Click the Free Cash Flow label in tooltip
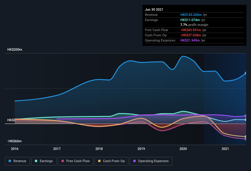The image size is (251, 171). (157, 30)
